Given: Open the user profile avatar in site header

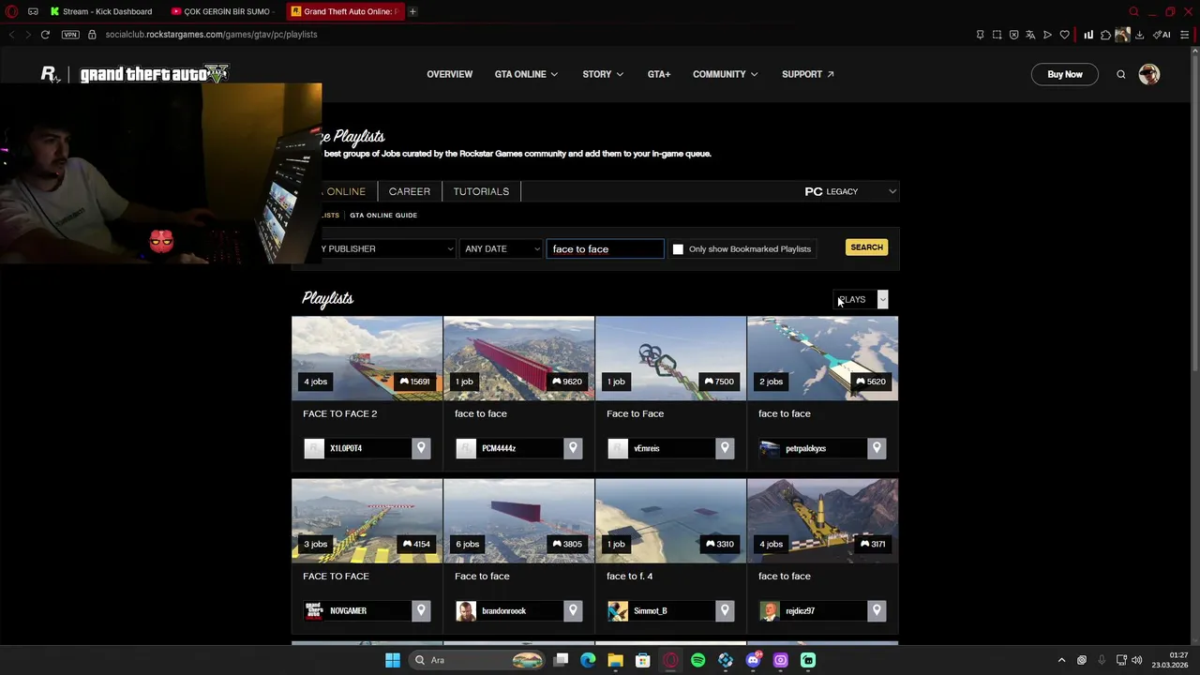Looking at the screenshot, I should tap(1149, 74).
